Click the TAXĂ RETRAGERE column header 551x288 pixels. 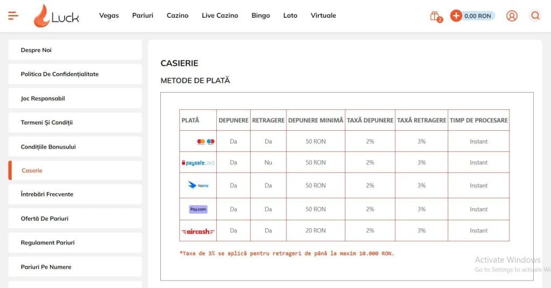coord(422,120)
